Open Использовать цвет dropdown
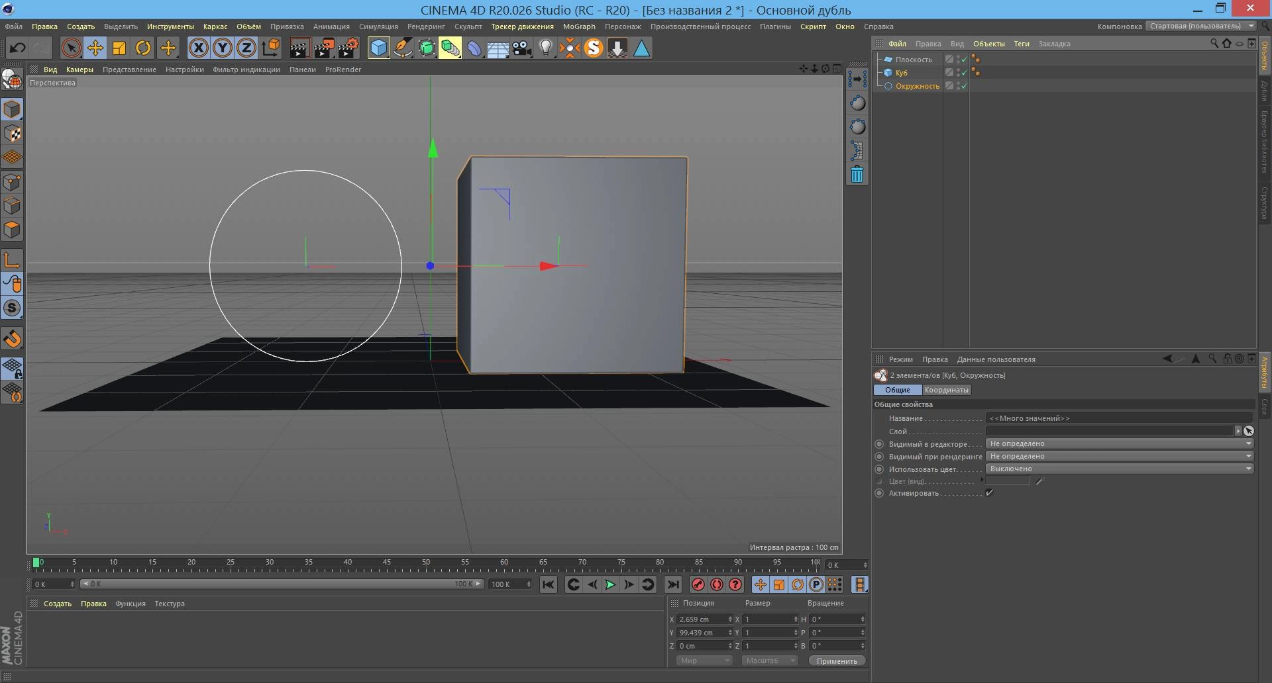 click(1120, 469)
